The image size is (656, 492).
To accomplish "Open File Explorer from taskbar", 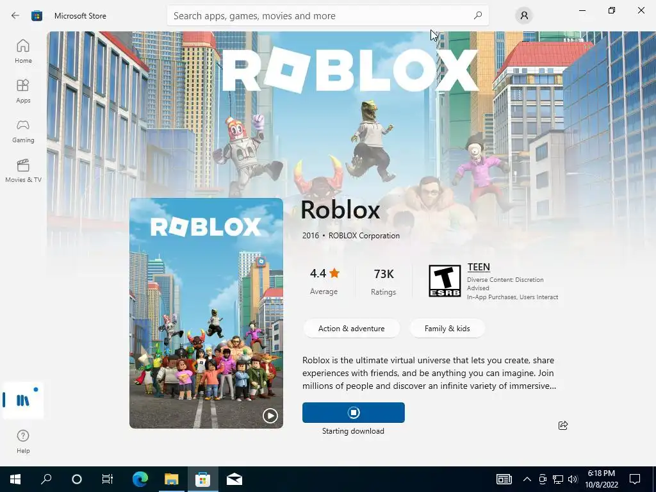I will pos(171,479).
